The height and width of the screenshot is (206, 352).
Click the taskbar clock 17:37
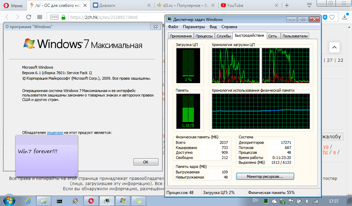coord(333,201)
